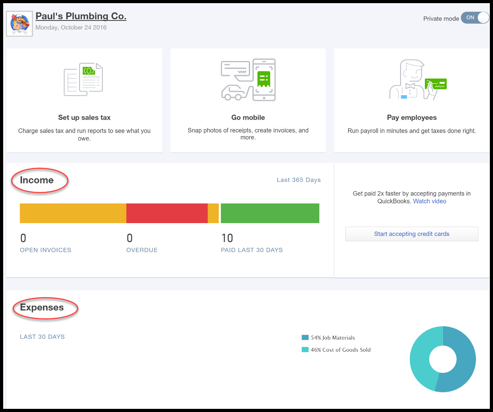Screen dimensions: 493x412
Task: Click the Charge sales tax description text
Action: point(84,134)
